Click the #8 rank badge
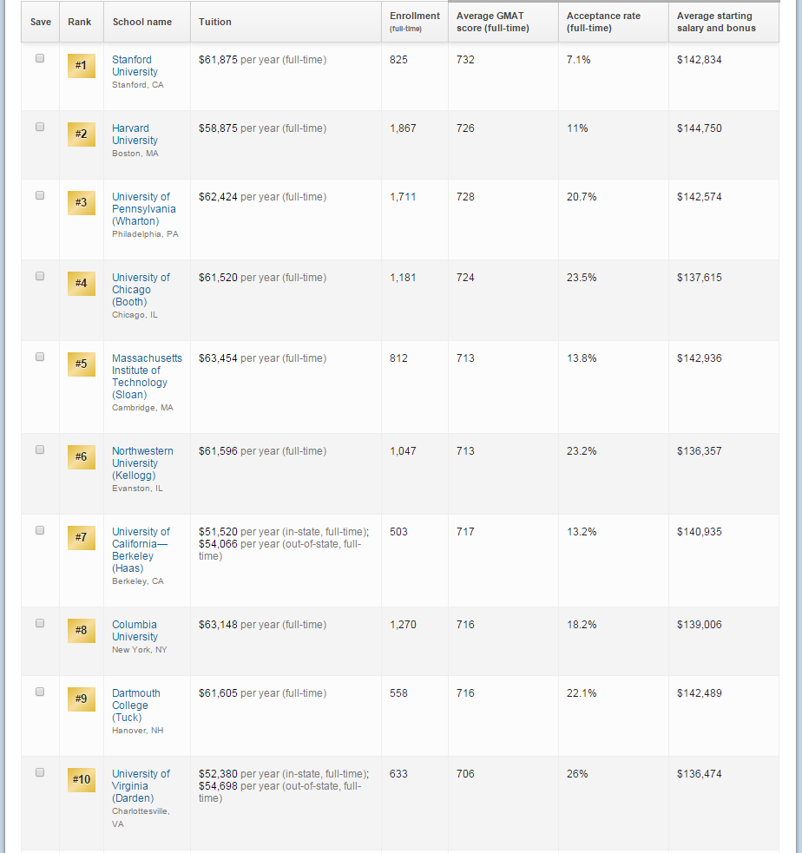 pos(81,631)
